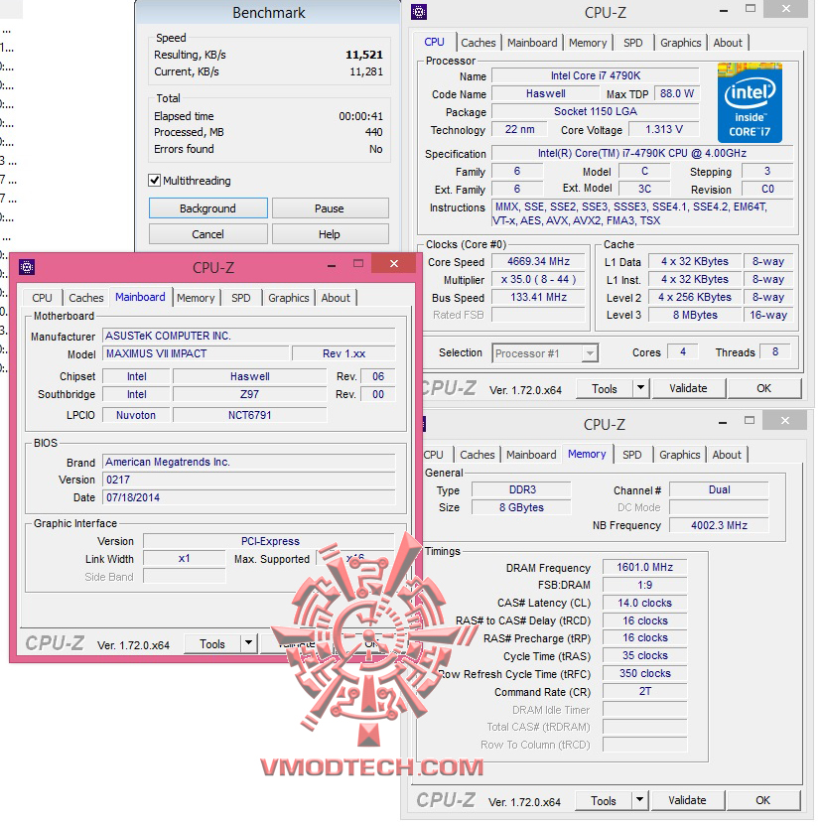Cancel the benchmark
The width and height of the screenshot is (822, 826).
coord(207,234)
